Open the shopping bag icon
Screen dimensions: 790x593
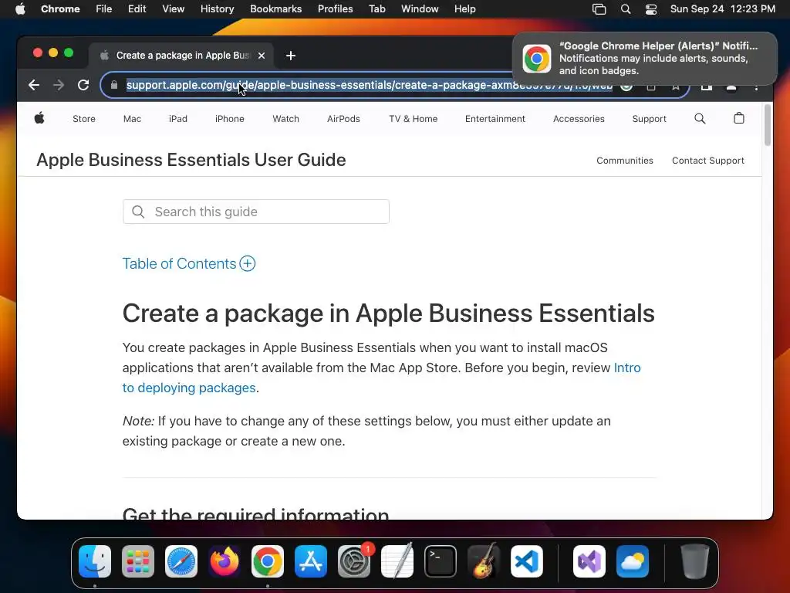pos(738,118)
